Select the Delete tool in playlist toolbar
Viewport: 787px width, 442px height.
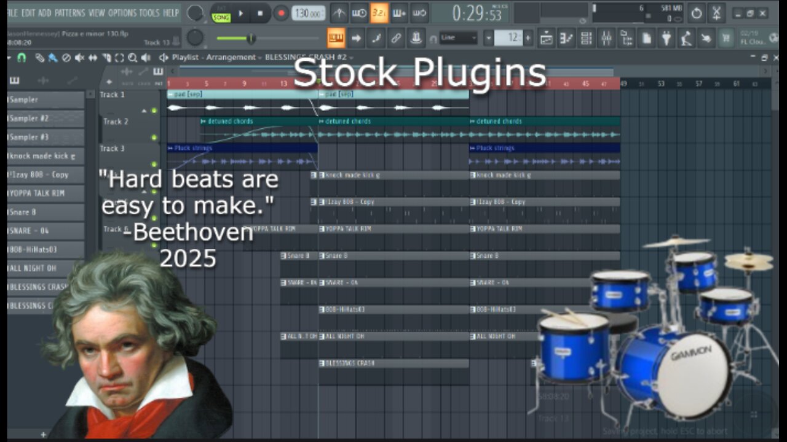click(x=66, y=58)
